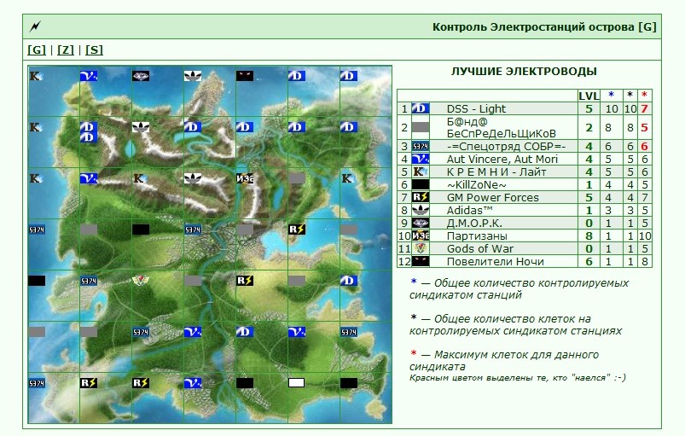Select the black station in the map's fourth row
The width and height of the screenshot is (685, 436).
point(141,230)
